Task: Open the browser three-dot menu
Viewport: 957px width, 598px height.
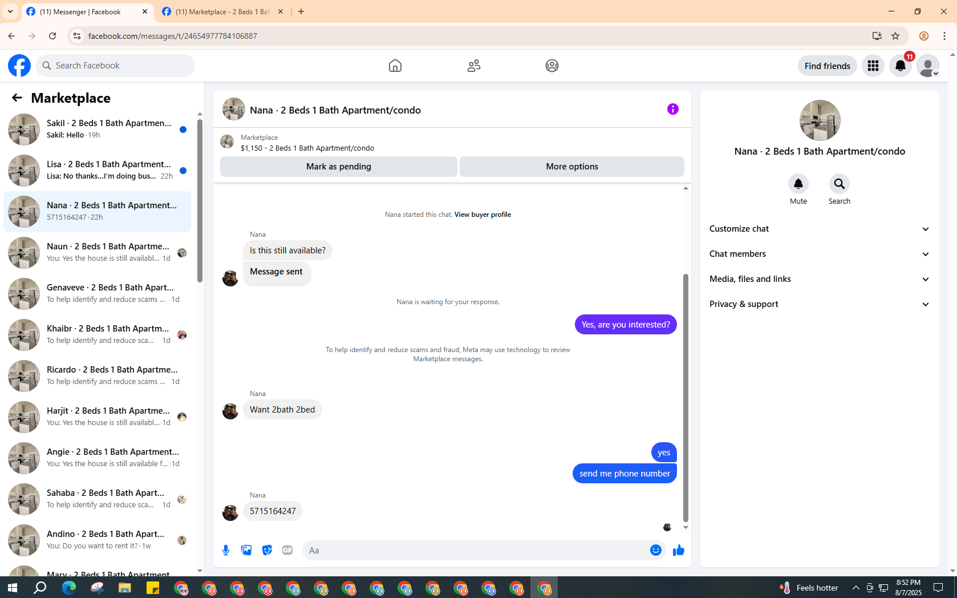Action: 944,36
